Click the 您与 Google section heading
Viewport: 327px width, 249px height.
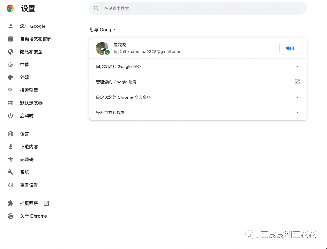pyautogui.click(x=102, y=30)
